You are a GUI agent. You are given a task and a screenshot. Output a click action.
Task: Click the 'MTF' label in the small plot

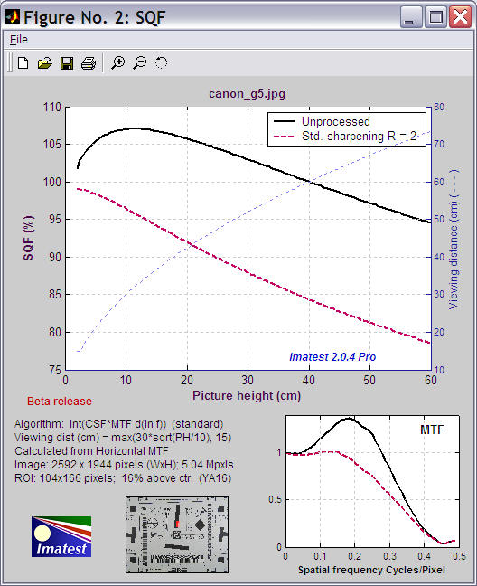point(432,430)
